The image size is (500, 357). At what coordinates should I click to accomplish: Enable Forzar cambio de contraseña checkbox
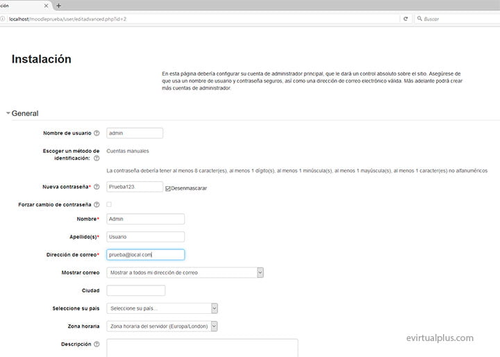[108, 205]
